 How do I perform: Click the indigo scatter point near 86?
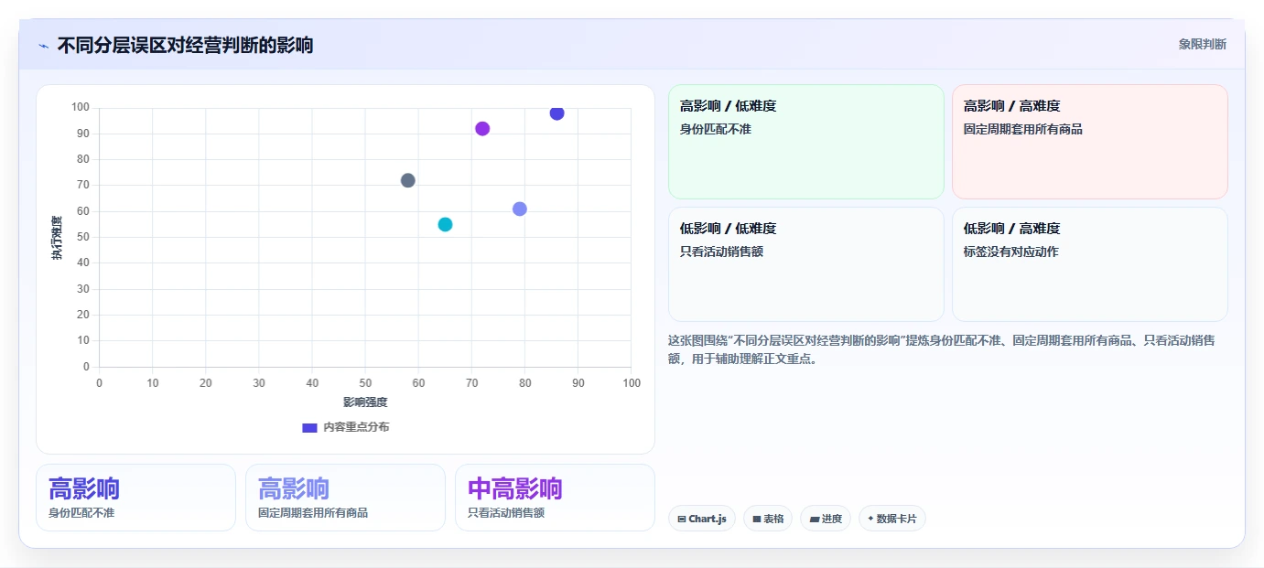(x=556, y=113)
